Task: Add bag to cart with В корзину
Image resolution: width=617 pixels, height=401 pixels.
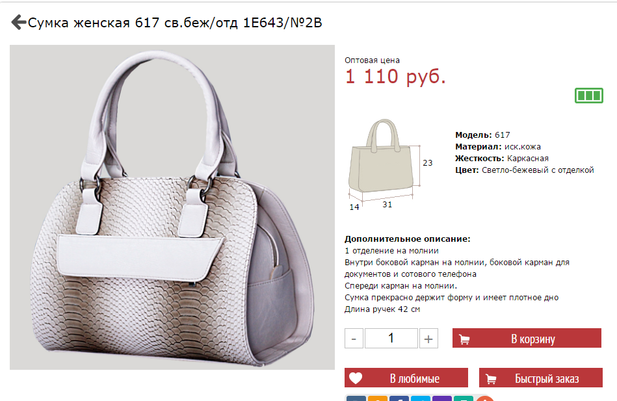Action: point(527,338)
